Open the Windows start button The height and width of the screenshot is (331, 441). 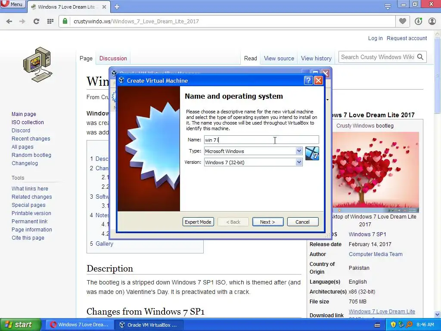pyautogui.click(x=20, y=325)
